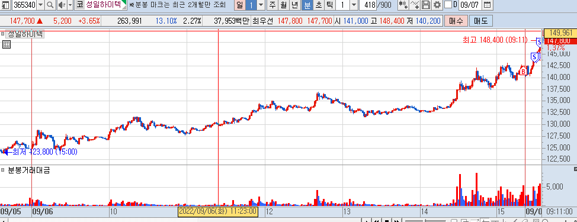This screenshot has width=577, height=222.
Task: Click the speaker sound alert icon
Action: click(x=62, y=5)
